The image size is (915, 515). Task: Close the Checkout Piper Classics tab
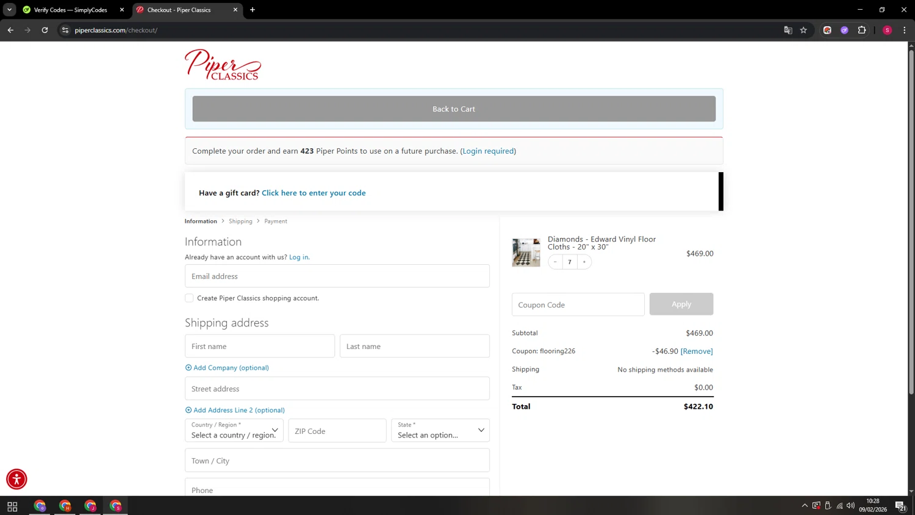coord(235,10)
